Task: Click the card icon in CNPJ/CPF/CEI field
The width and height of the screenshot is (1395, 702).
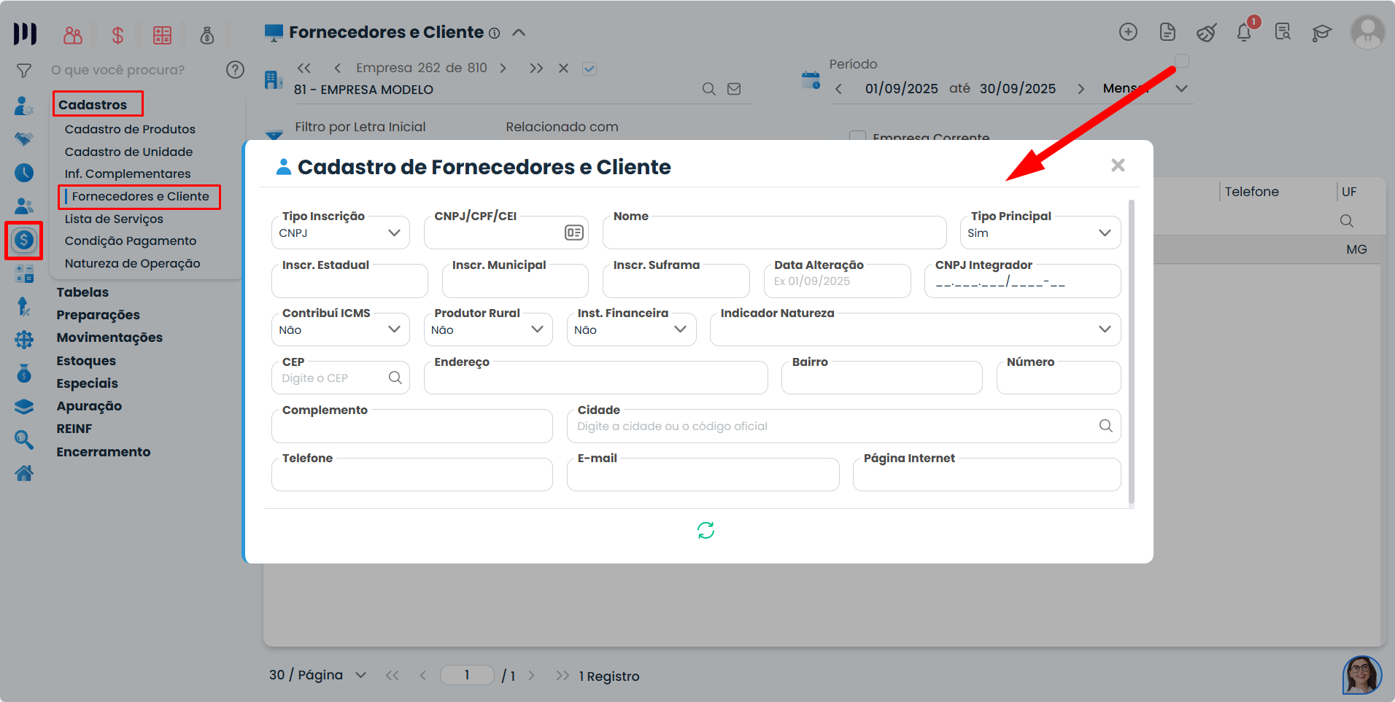Action: (x=574, y=233)
